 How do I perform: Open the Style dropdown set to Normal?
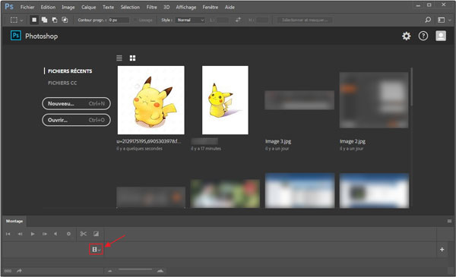190,20
